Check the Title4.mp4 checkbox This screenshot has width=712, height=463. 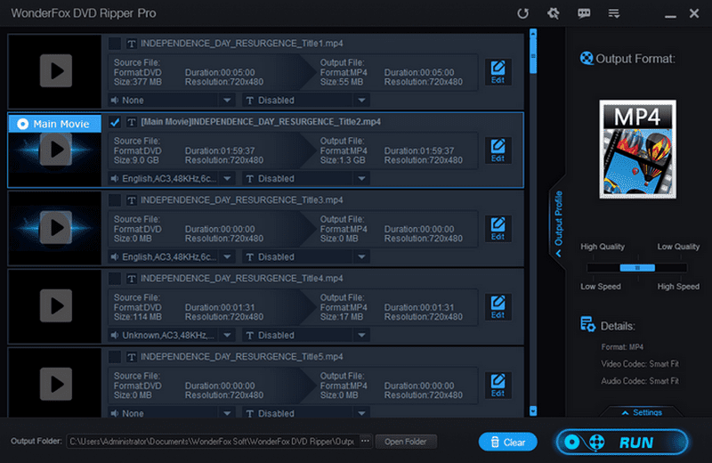pos(115,279)
